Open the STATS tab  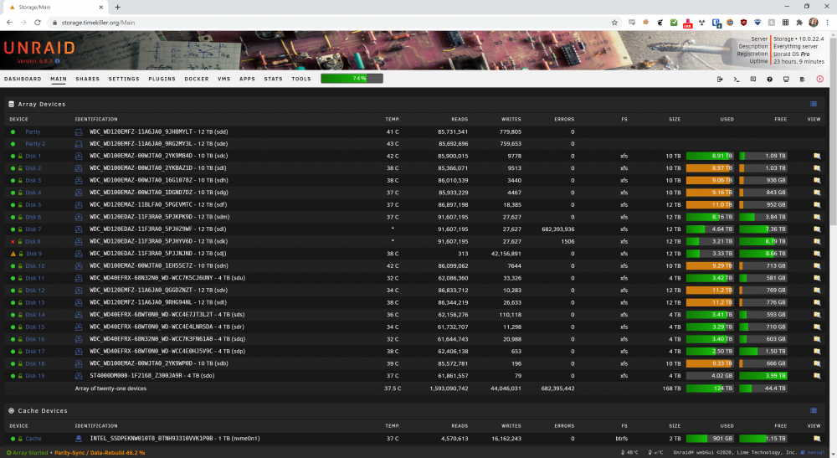[x=274, y=79]
